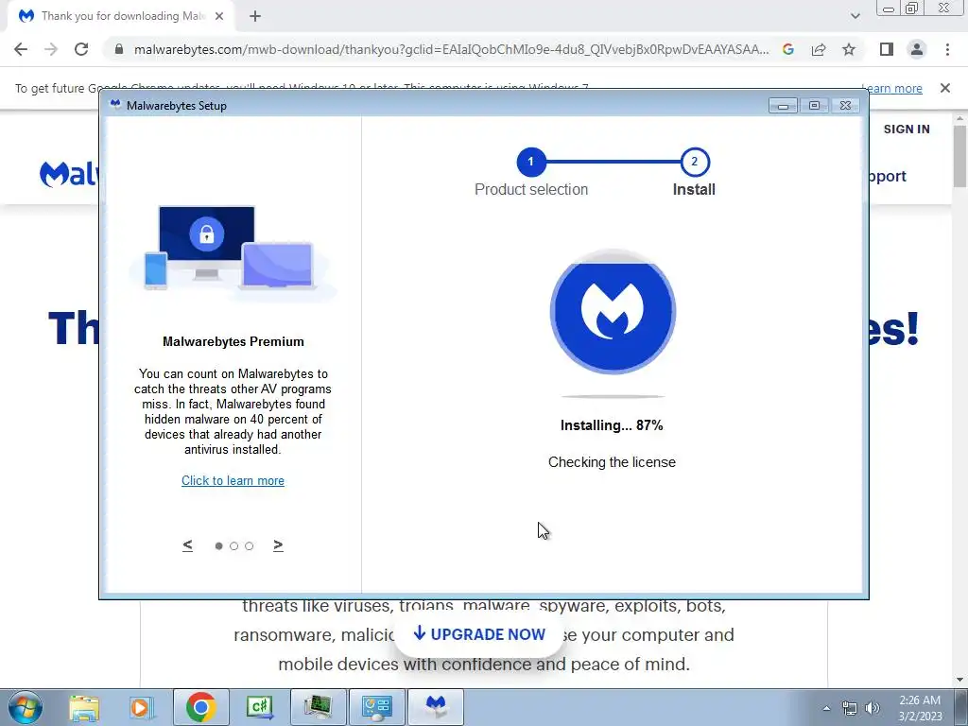The image size is (968, 726).
Task: Click step 1 Product selection circle
Action: click(x=531, y=162)
